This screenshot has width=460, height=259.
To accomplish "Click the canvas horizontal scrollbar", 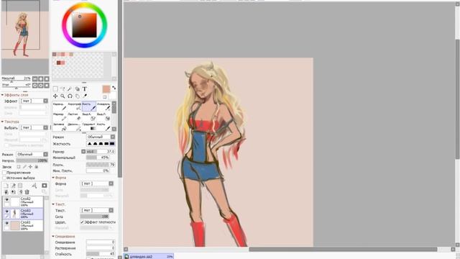I will point(343,250).
